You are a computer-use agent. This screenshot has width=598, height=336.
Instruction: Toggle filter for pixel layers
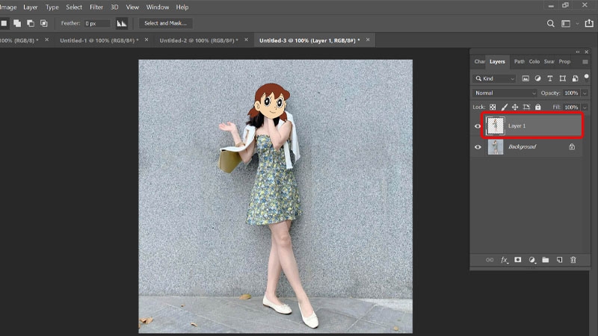pyautogui.click(x=525, y=78)
